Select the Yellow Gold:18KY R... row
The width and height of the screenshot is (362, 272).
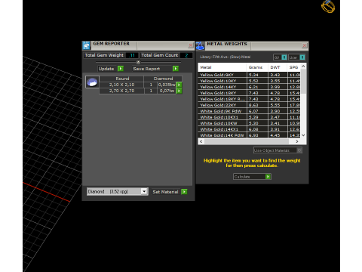click(249, 99)
